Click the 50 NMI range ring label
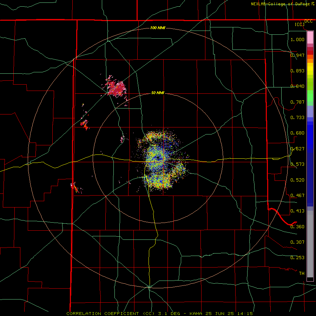 (158, 93)
